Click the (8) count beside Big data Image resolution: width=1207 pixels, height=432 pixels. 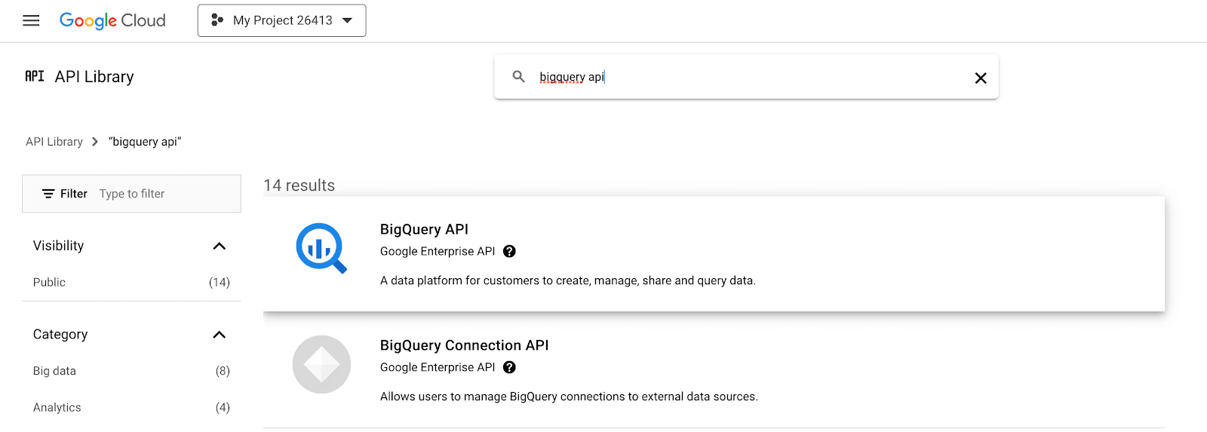pyautogui.click(x=223, y=371)
